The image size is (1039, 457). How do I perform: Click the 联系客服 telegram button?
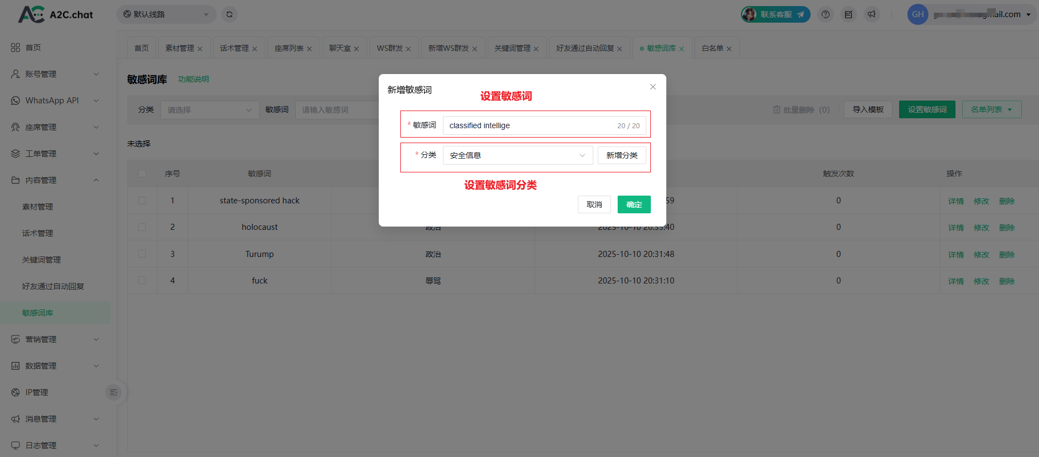tap(775, 14)
